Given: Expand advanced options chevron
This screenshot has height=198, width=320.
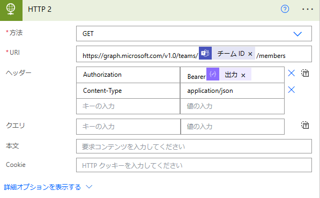Looking at the screenshot, I should pos(89,187).
